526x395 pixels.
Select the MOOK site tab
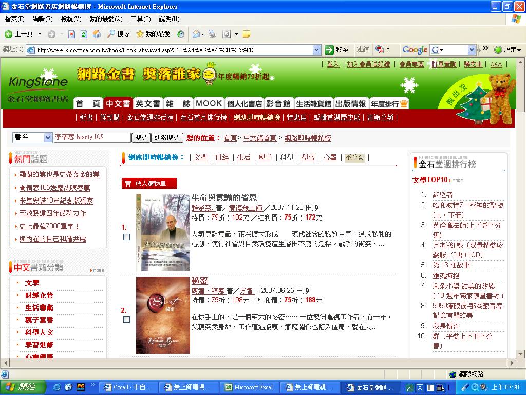pos(209,103)
